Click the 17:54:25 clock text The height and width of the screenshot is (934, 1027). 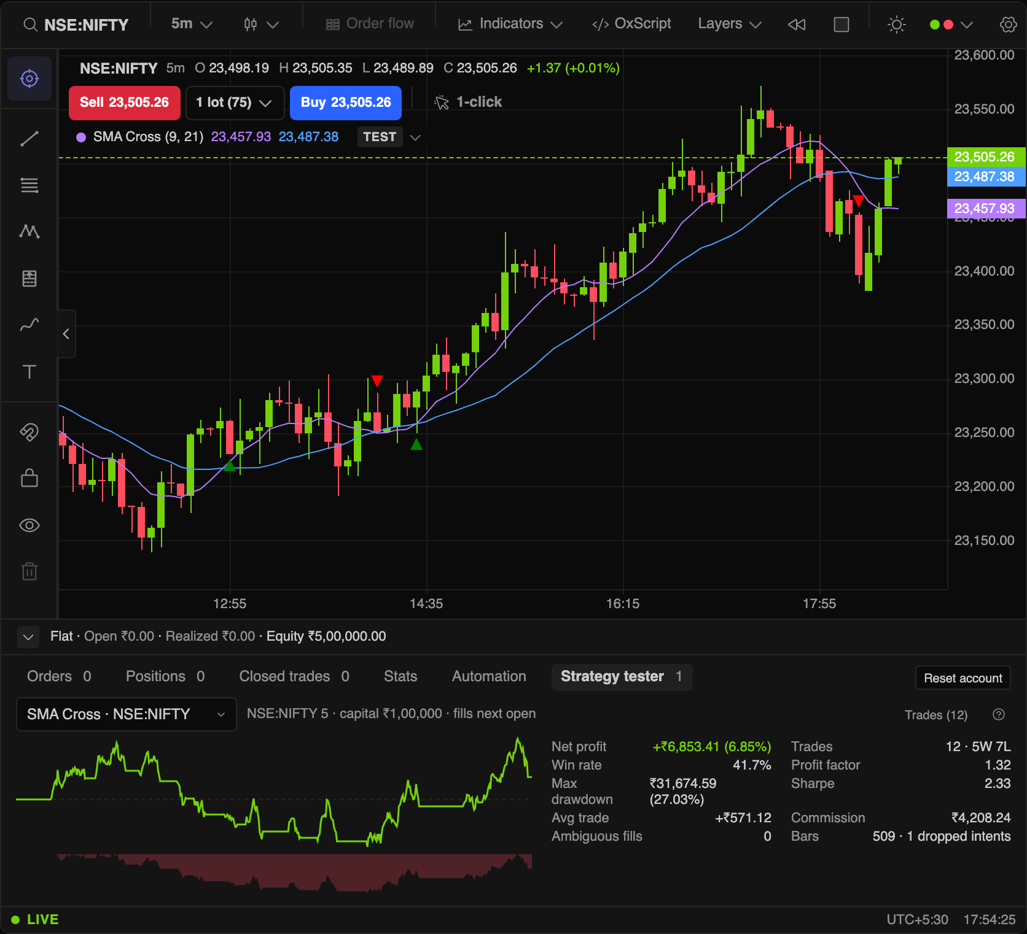[990, 919]
